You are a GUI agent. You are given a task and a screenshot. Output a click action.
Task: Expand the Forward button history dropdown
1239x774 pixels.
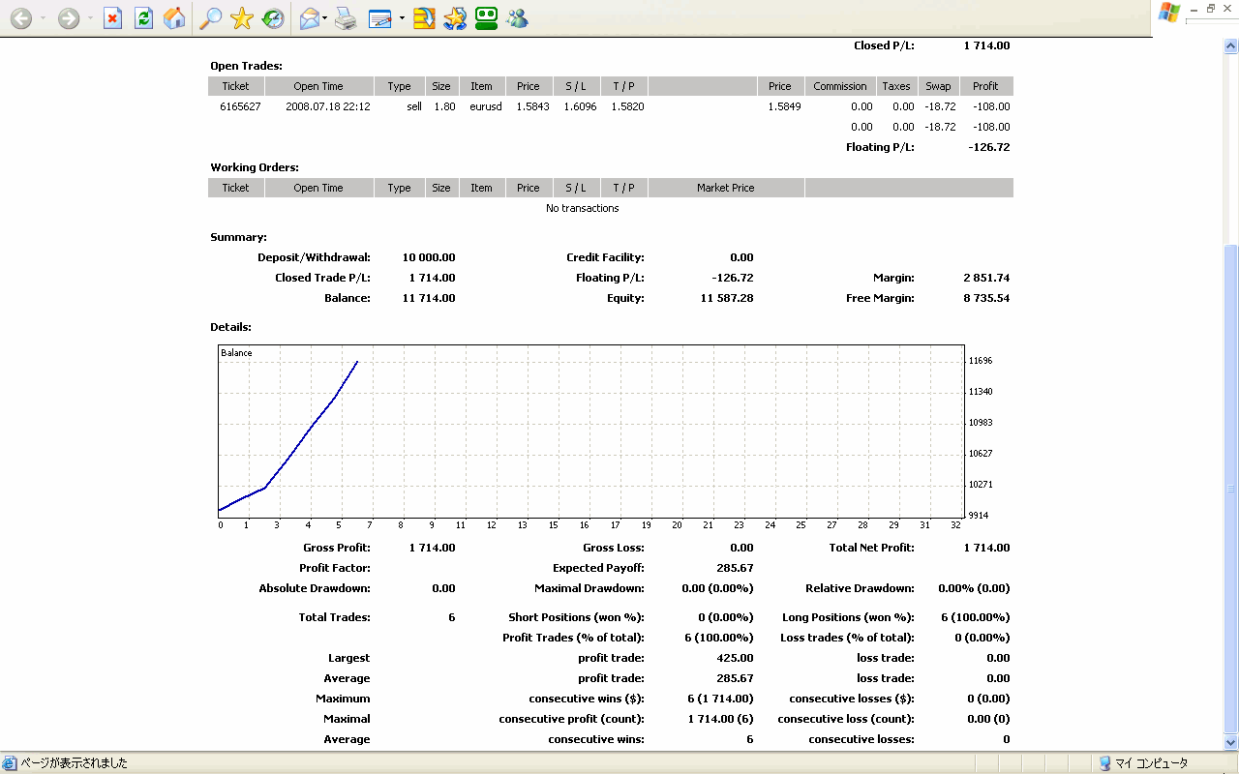click(90, 18)
